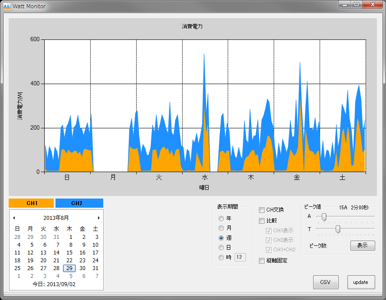Image resolution: width=386 pixels, height=300 pixels.
Task: Click the 消費電力[W] y-axis title
Action: coord(20,106)
